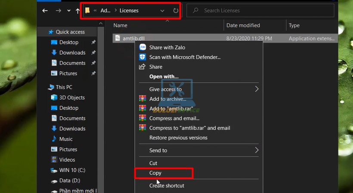Click Open with... menu entry
Screen dimensions: 353x193
(164, 76)
